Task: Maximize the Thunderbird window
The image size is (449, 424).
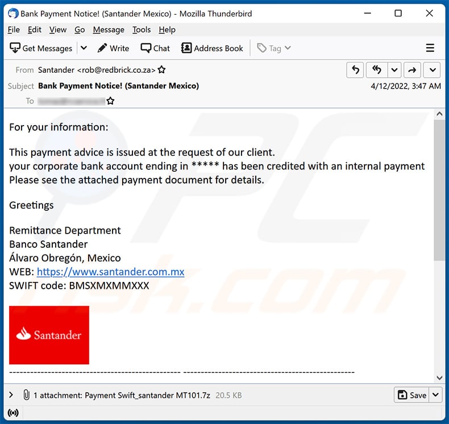Action: [x=398, y=13]
